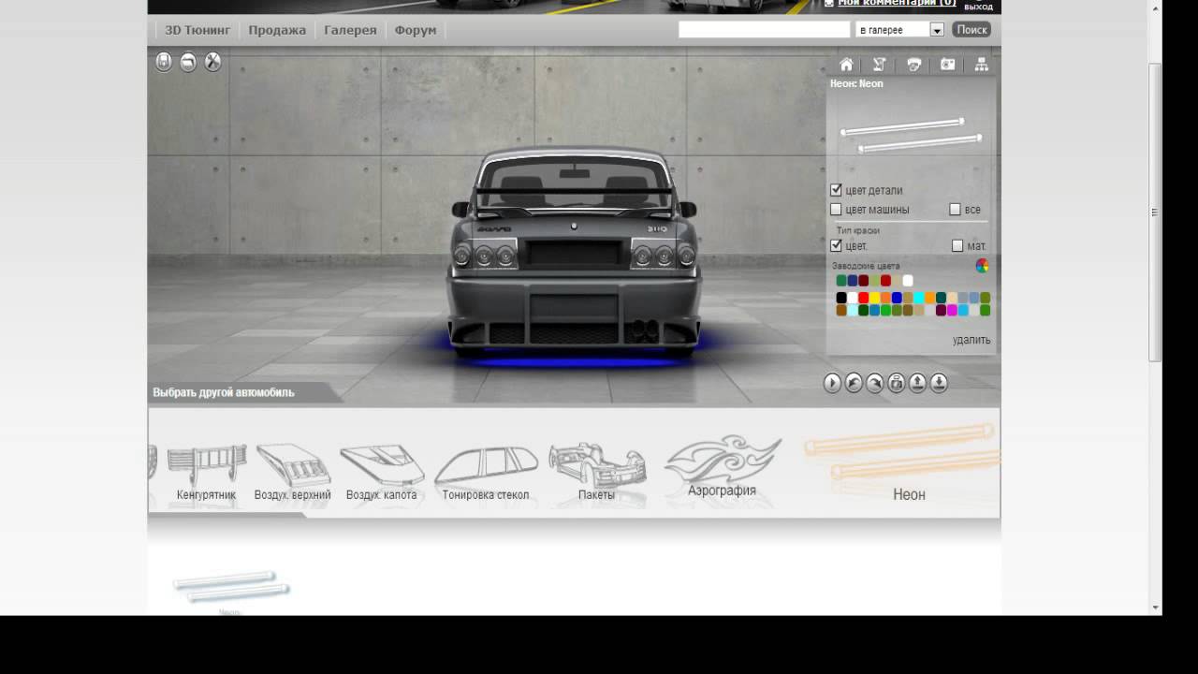Tick the 'мат.' paint type checkbox

pos(957,246)
